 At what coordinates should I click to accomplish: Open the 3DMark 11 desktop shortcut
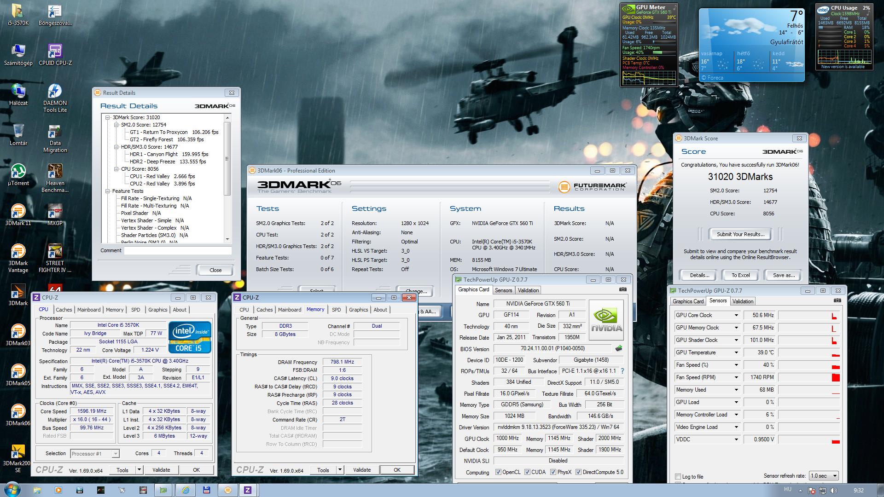tap(18, 214)
